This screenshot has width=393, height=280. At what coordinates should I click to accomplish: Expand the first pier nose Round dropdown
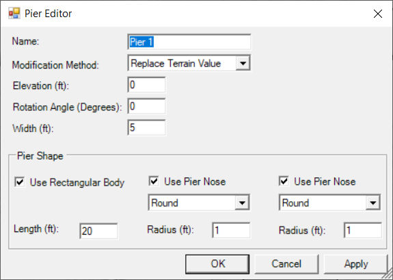point(242,203)
